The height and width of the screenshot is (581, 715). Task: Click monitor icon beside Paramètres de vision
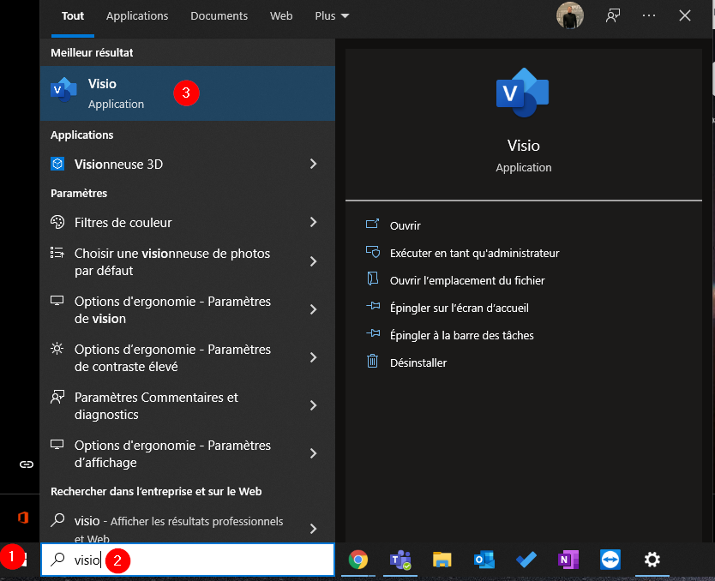[57, 301]
